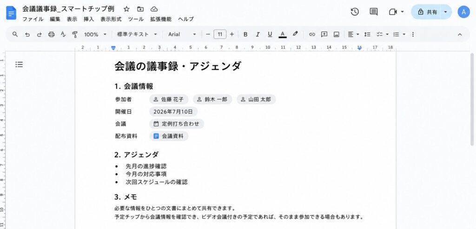476x229 pixels.
Task: Open the Arial font dropdown
Action: (x=182, y=34)
